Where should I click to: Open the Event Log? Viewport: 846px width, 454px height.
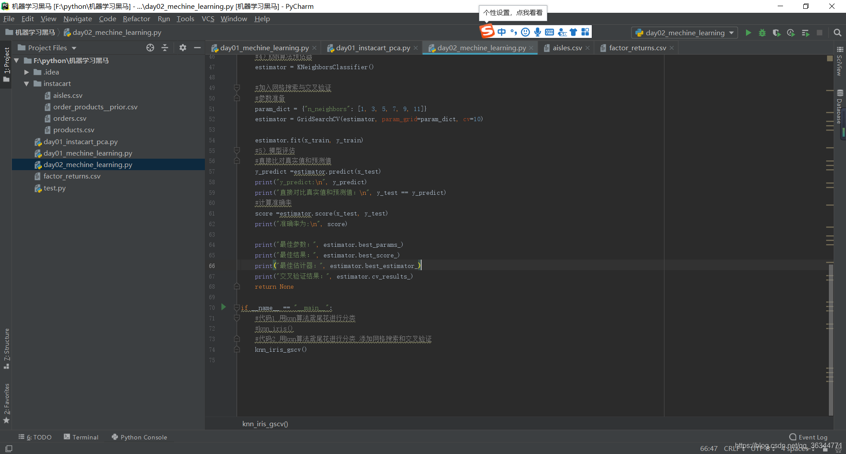click(809, 437)
